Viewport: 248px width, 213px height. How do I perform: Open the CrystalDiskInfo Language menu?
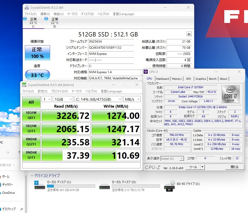[x=123, y=14]
